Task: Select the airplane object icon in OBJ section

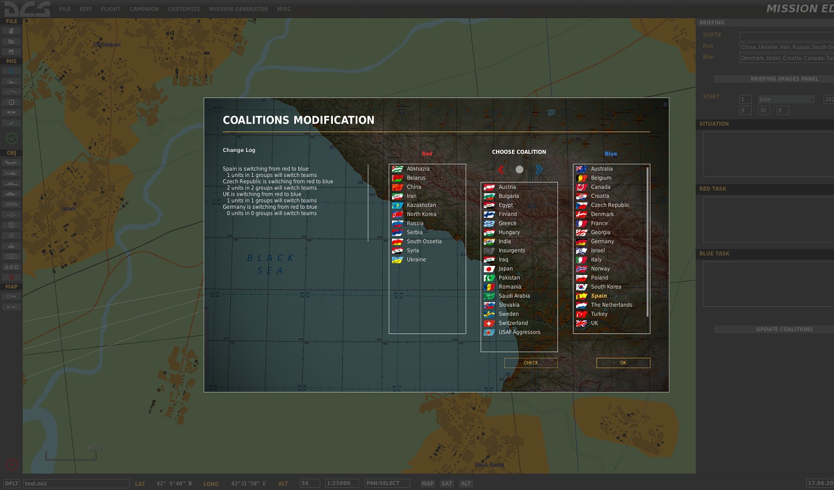Action: (11, 163)
